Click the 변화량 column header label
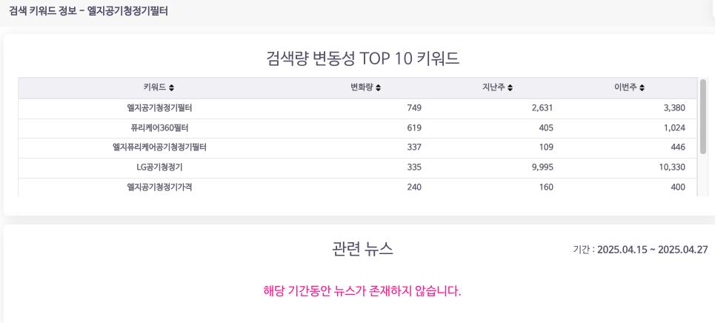 [x=362, y=88]
